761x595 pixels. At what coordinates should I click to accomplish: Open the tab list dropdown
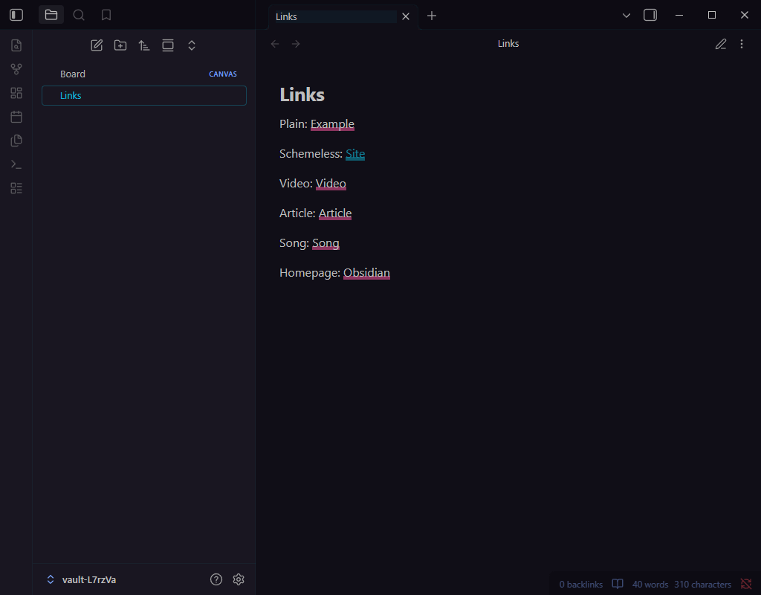pos(626,16)
